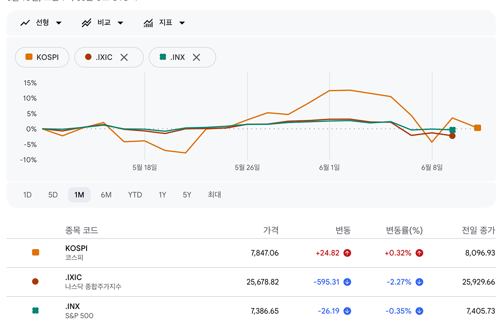Expand the 선형 chart type dropdown arrow
This screenshot has height=323, width=504.
[x=59, y=23]
